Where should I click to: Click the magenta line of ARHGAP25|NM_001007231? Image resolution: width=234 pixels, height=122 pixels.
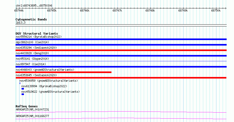point(121,112)
